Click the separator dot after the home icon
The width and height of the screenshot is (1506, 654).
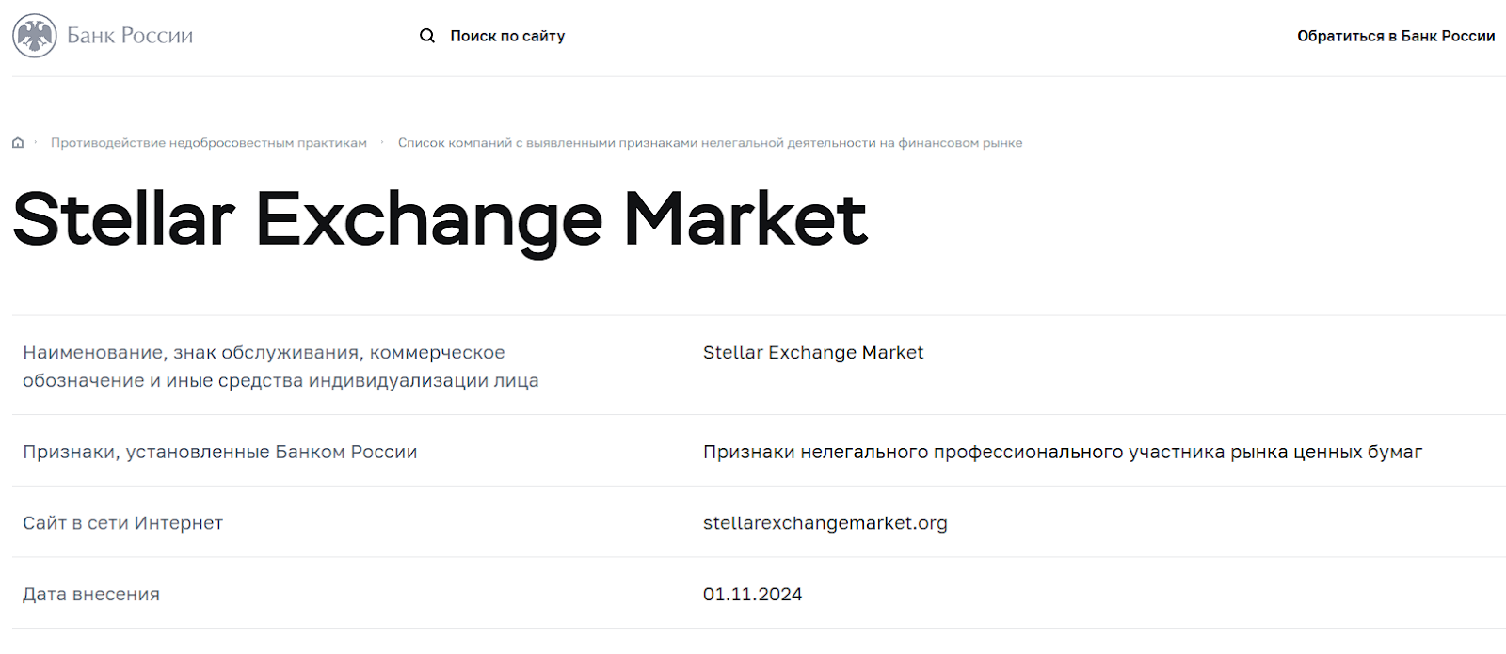[x=36, y=143]
